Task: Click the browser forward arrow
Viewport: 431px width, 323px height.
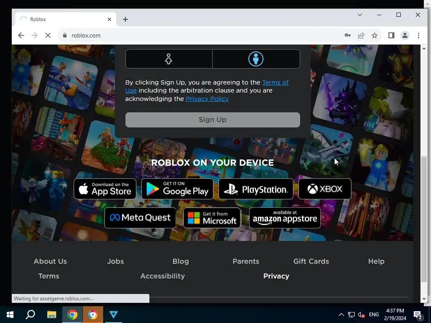Action: pos(35,35)
